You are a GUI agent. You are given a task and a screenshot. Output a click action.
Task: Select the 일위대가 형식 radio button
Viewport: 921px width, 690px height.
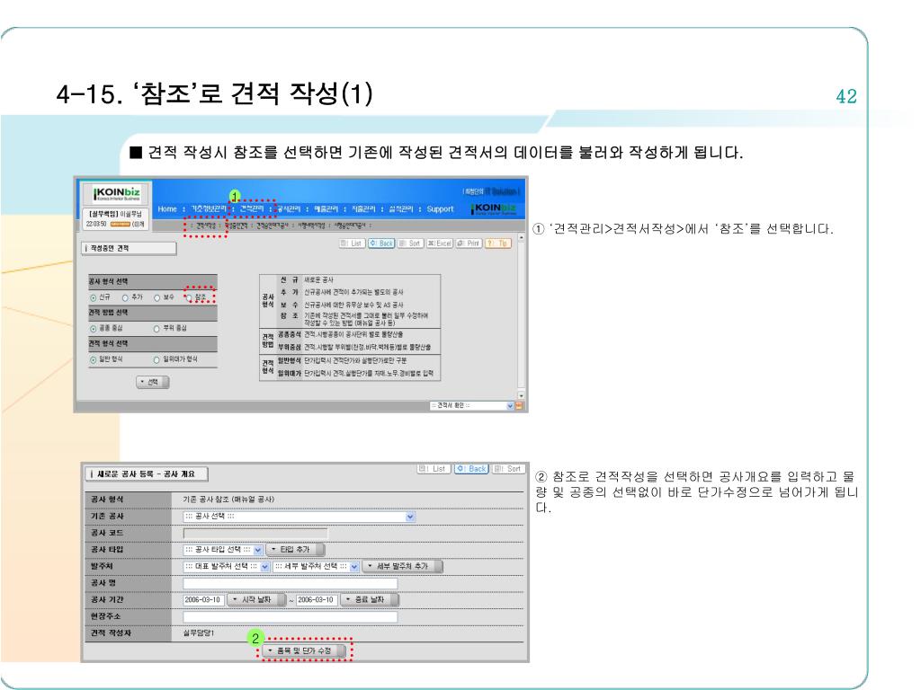coord(156,360)
